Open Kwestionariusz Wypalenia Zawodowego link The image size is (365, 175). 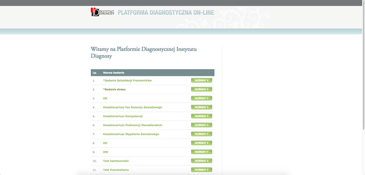pyautogui.click(x=131, y=134)
